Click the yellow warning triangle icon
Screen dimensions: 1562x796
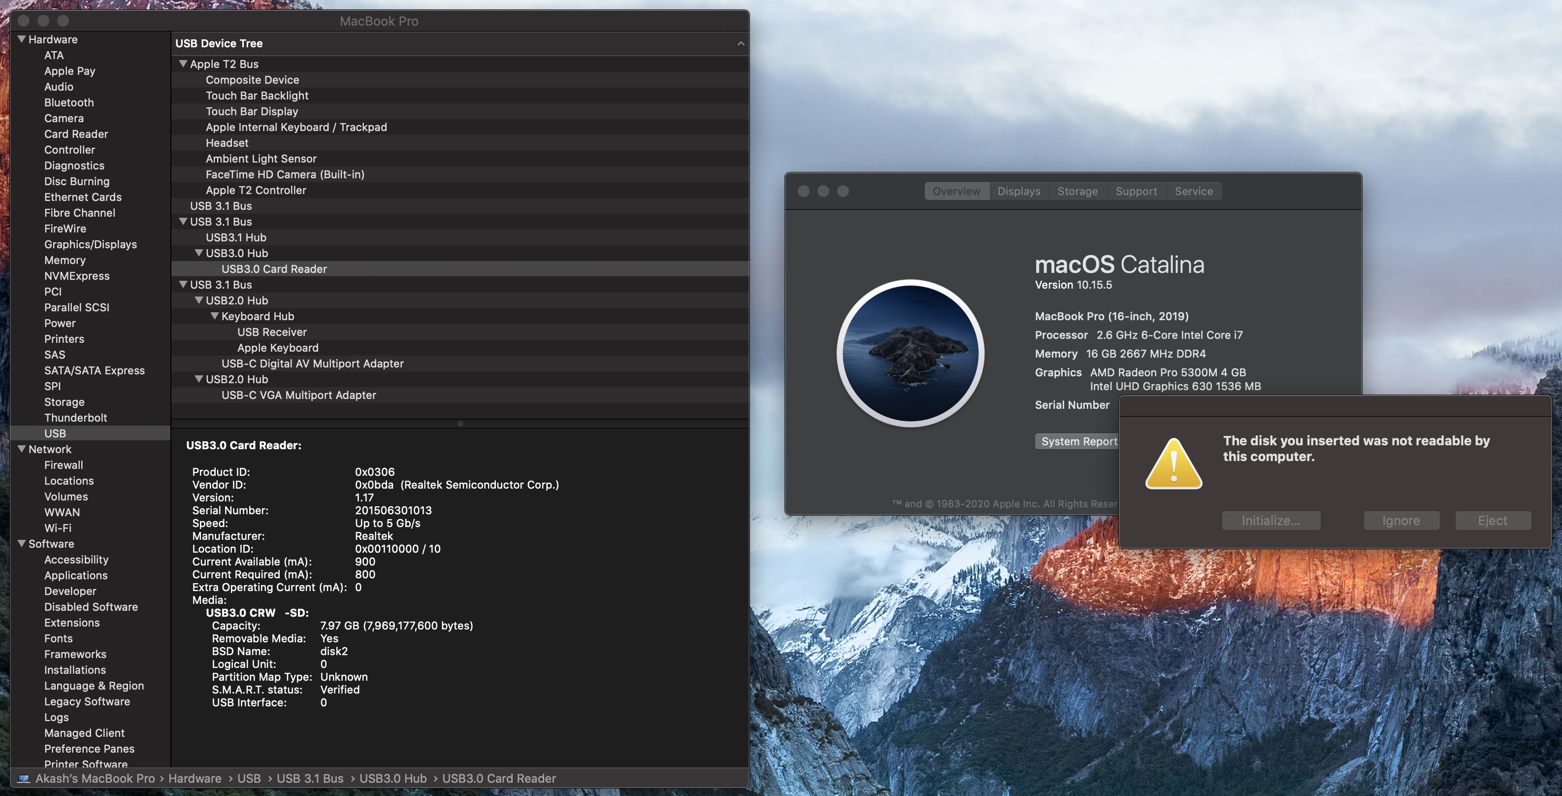[x=1173, y=464]
